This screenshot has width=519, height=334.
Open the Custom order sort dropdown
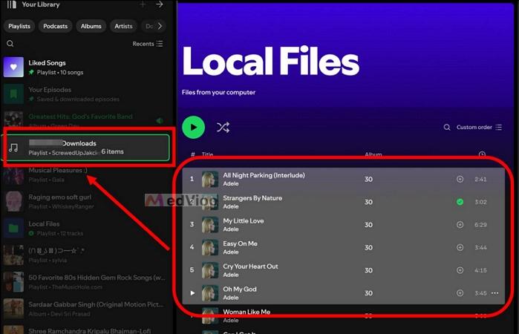480,128
